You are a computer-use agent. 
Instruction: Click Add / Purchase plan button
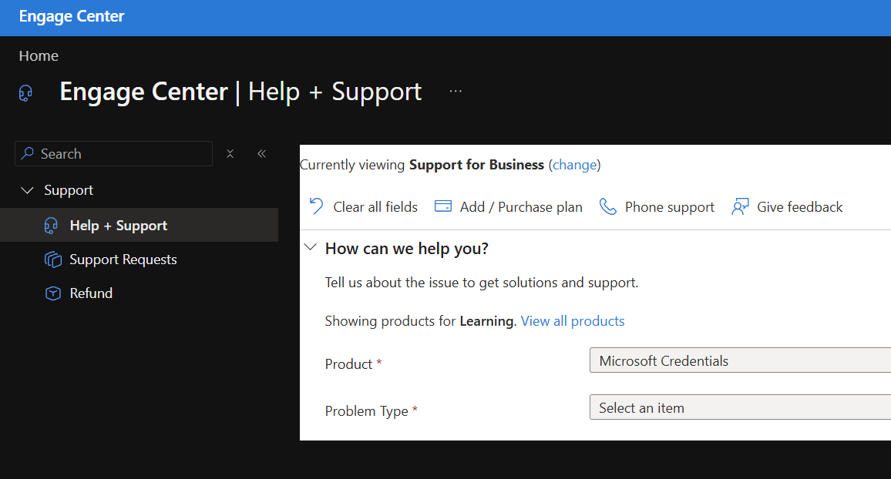point(509,206)
